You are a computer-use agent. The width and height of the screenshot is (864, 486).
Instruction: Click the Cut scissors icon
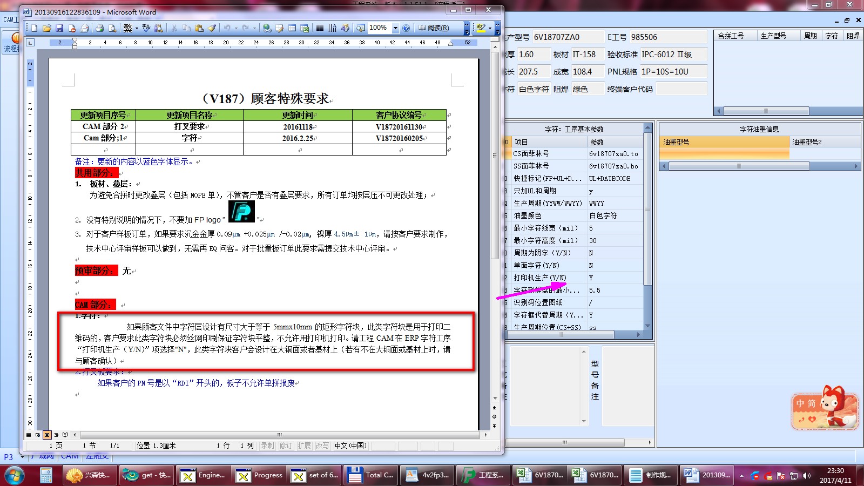point(174,28)
